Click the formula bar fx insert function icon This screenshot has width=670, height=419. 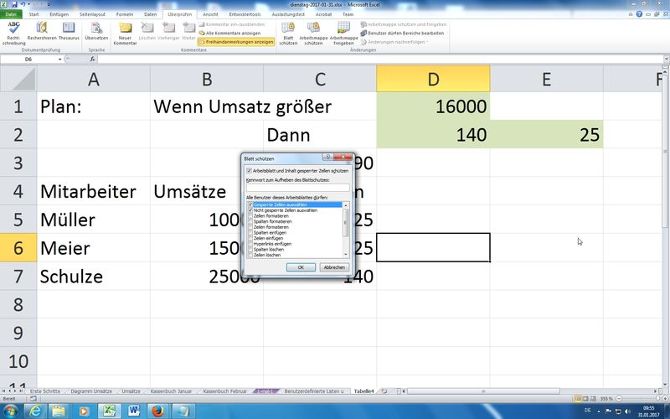tap(92, 59)
